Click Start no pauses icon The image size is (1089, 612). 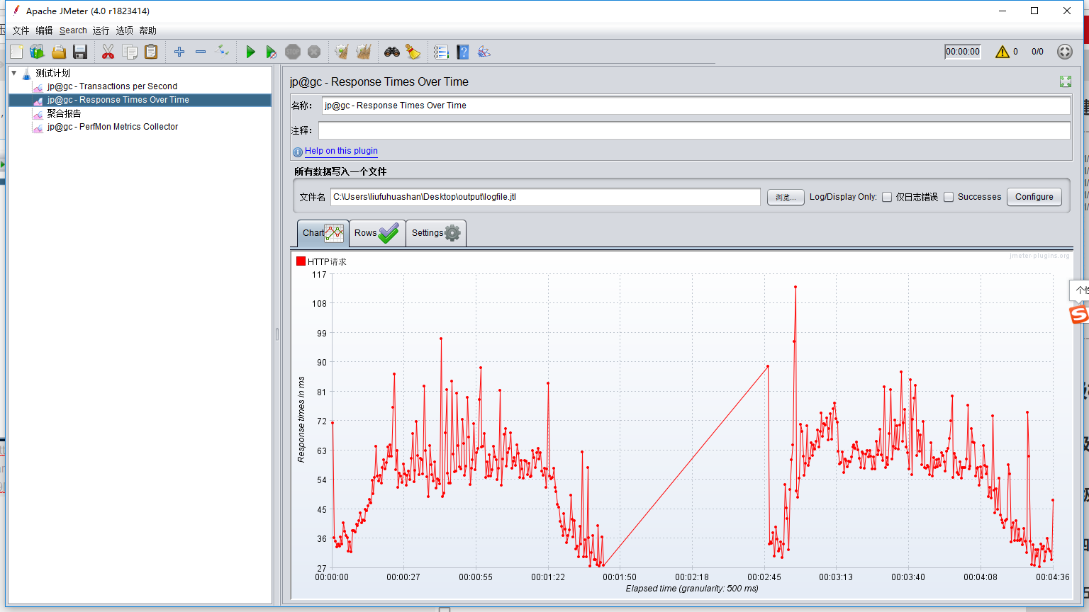pyautogui.click(x=271, y=52)
